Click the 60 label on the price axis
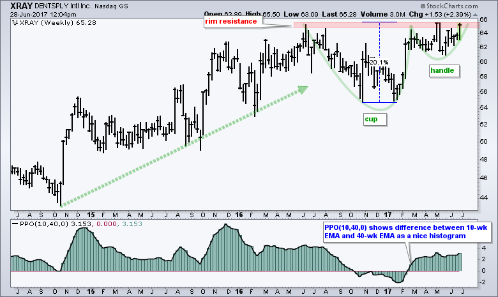 click(483, 61)
